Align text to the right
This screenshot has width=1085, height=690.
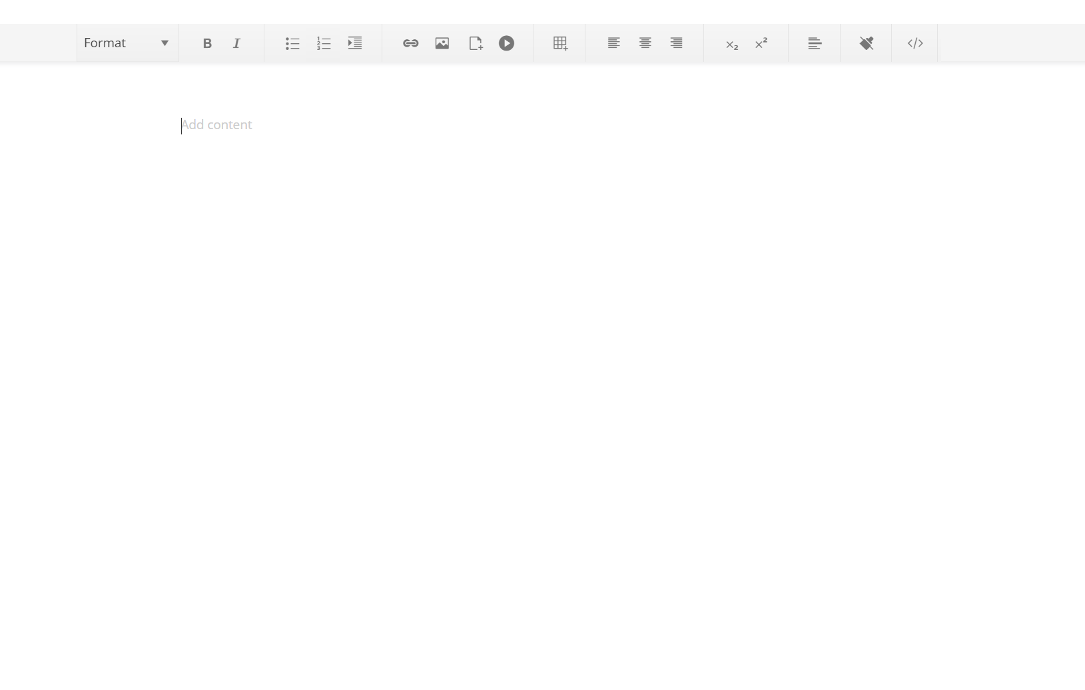[x=677, y=43]
